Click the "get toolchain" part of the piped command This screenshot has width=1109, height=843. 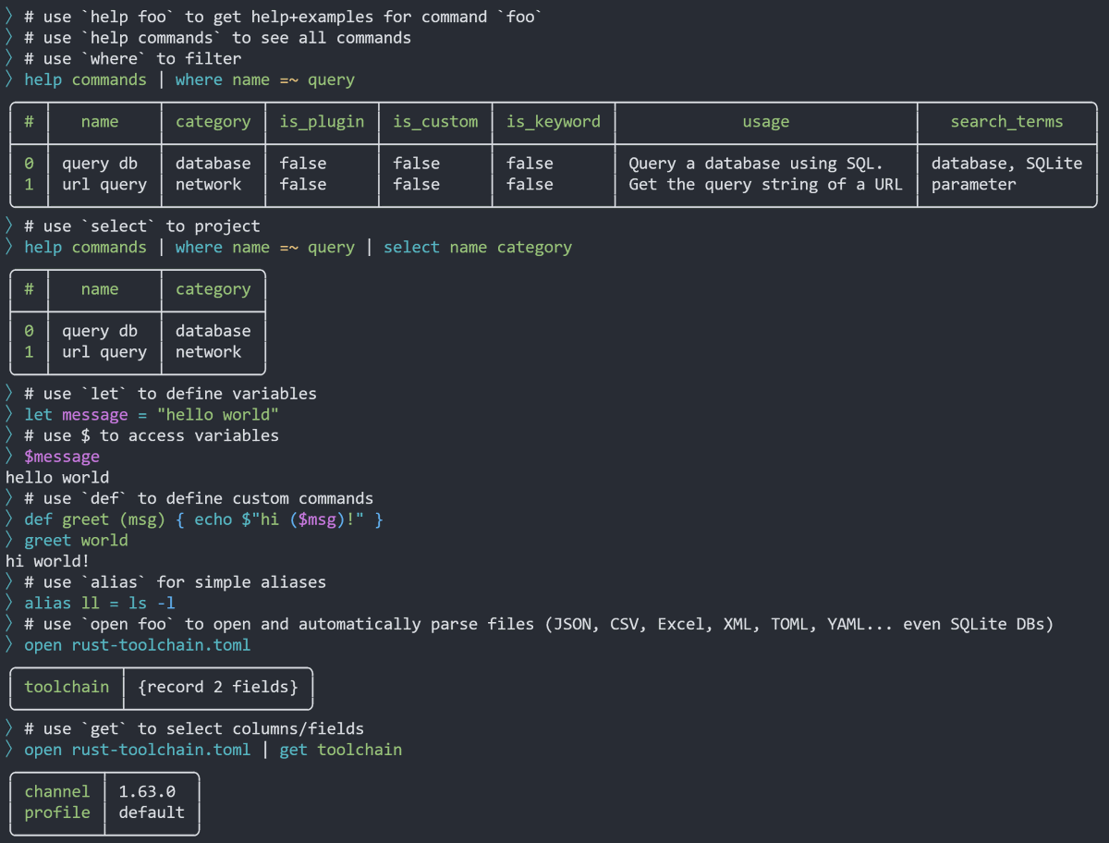(340, 749)
